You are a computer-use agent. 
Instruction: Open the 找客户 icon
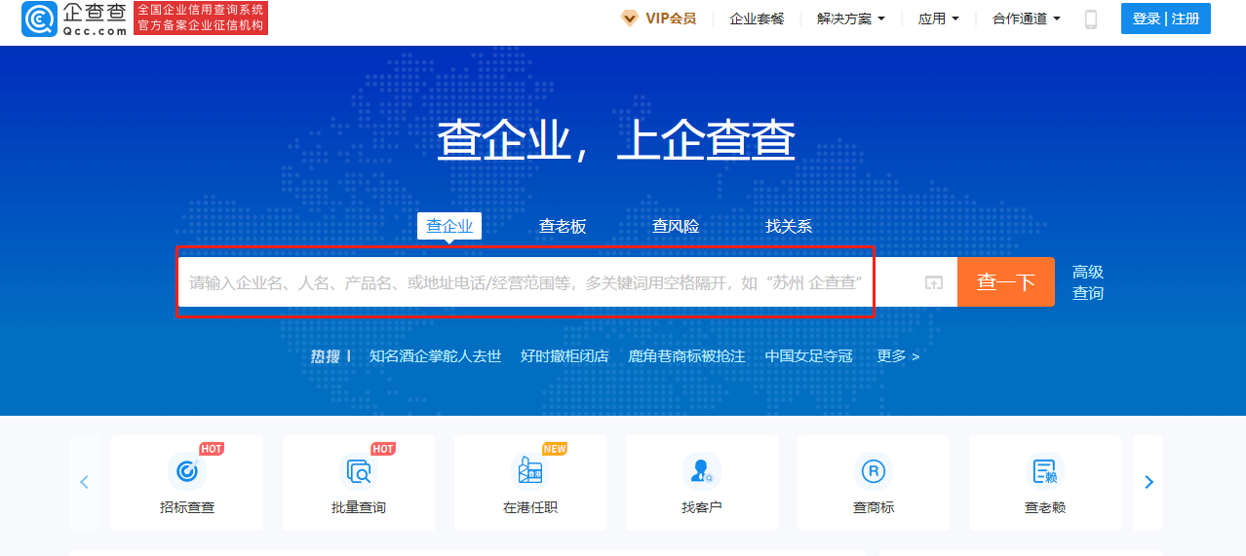pyautogui.click(x=701, y=470)
